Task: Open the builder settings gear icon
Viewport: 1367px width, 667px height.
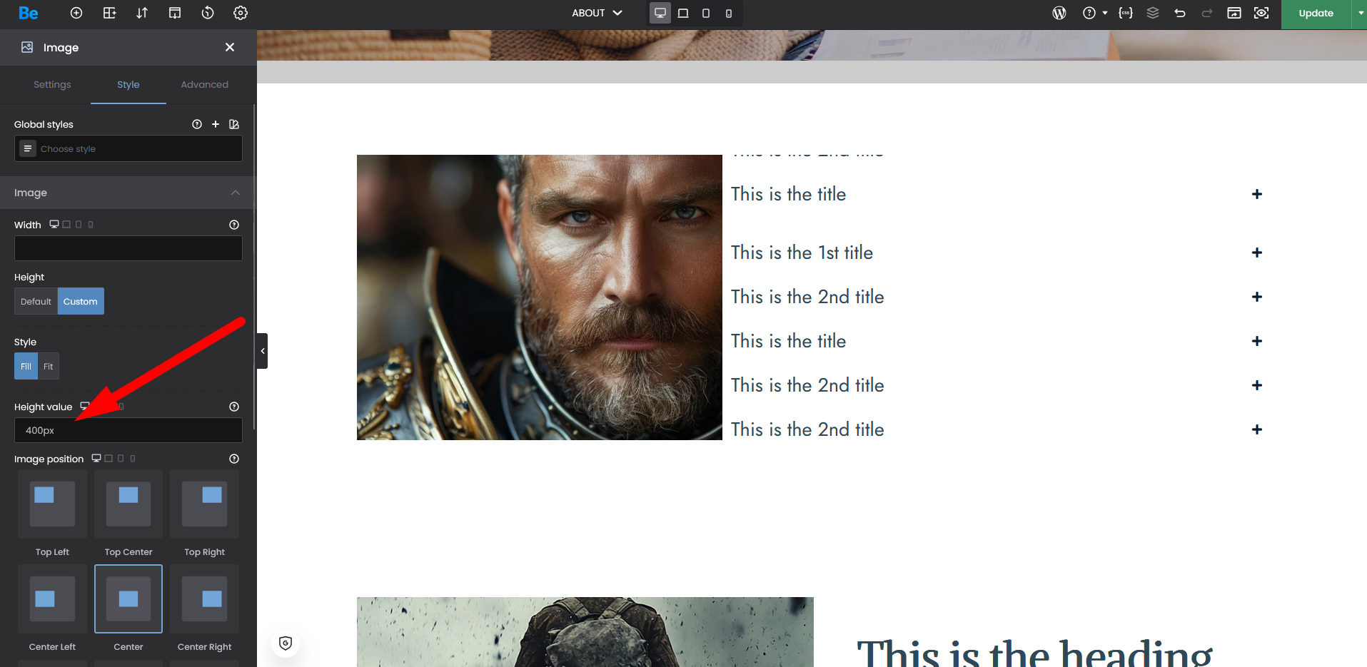Action: (241, 13)
